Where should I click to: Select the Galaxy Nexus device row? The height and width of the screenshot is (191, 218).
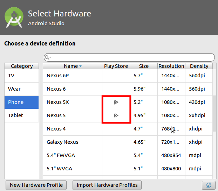pos(128,142)
